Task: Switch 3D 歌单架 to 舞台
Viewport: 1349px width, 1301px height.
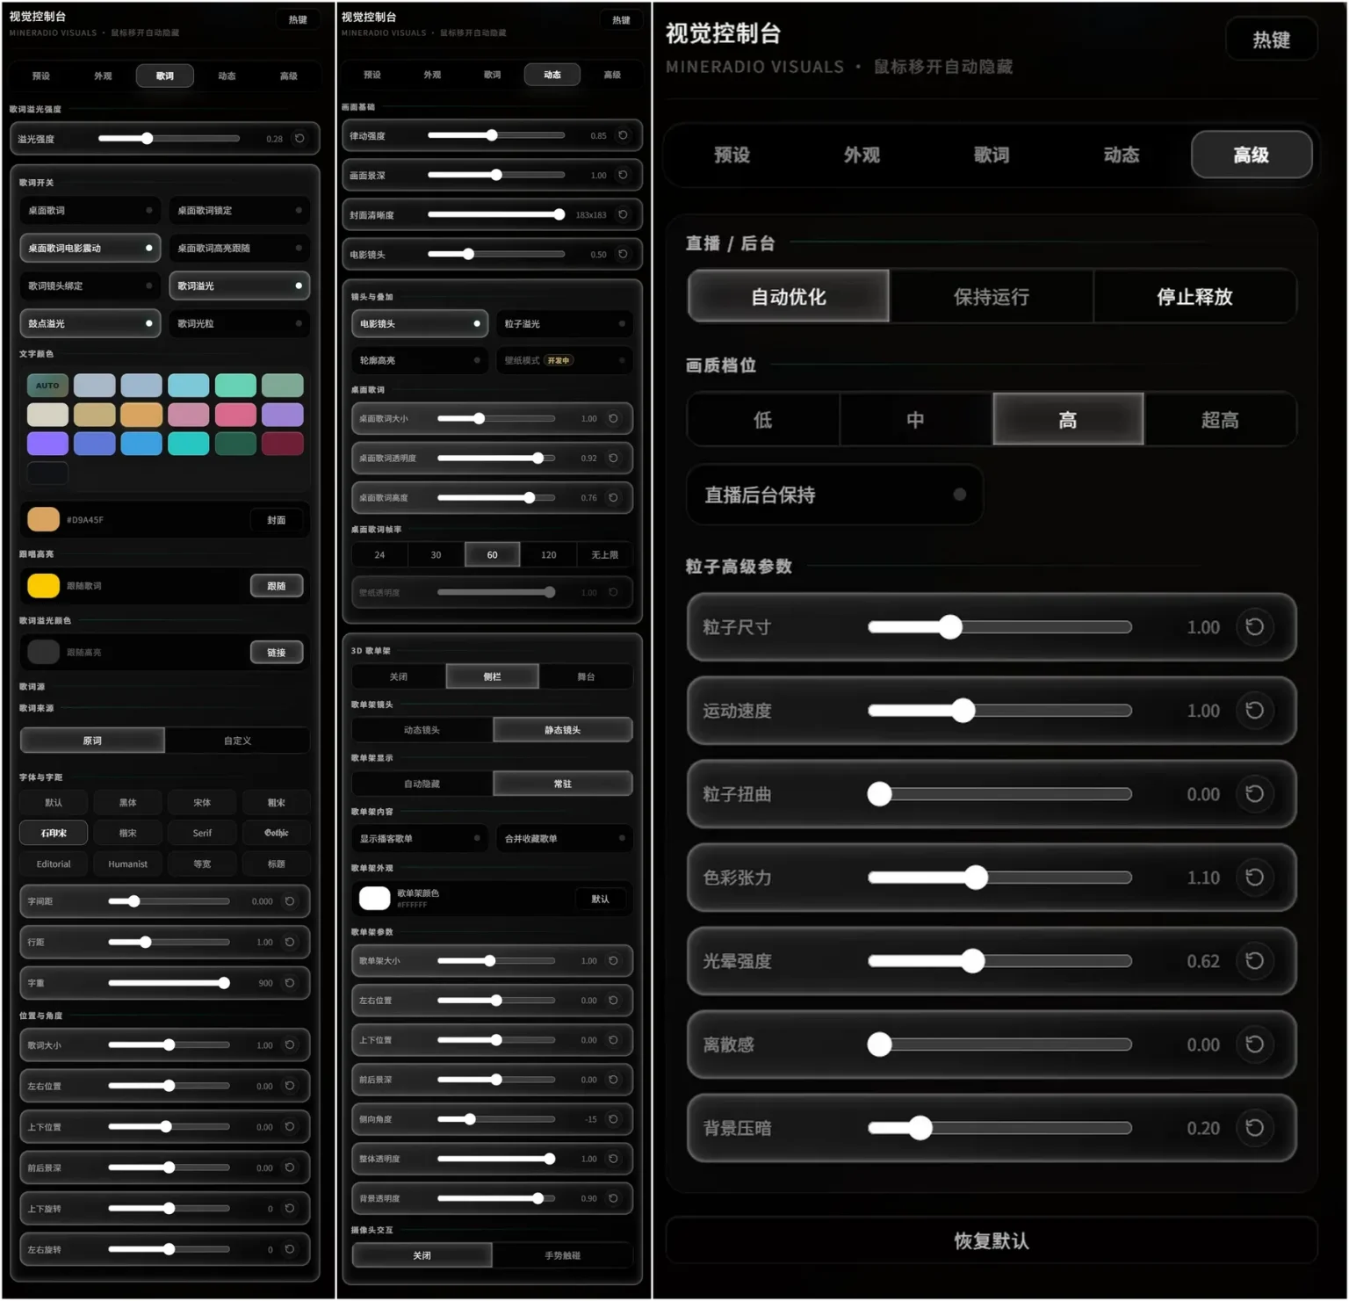Action: coord(586,676)
